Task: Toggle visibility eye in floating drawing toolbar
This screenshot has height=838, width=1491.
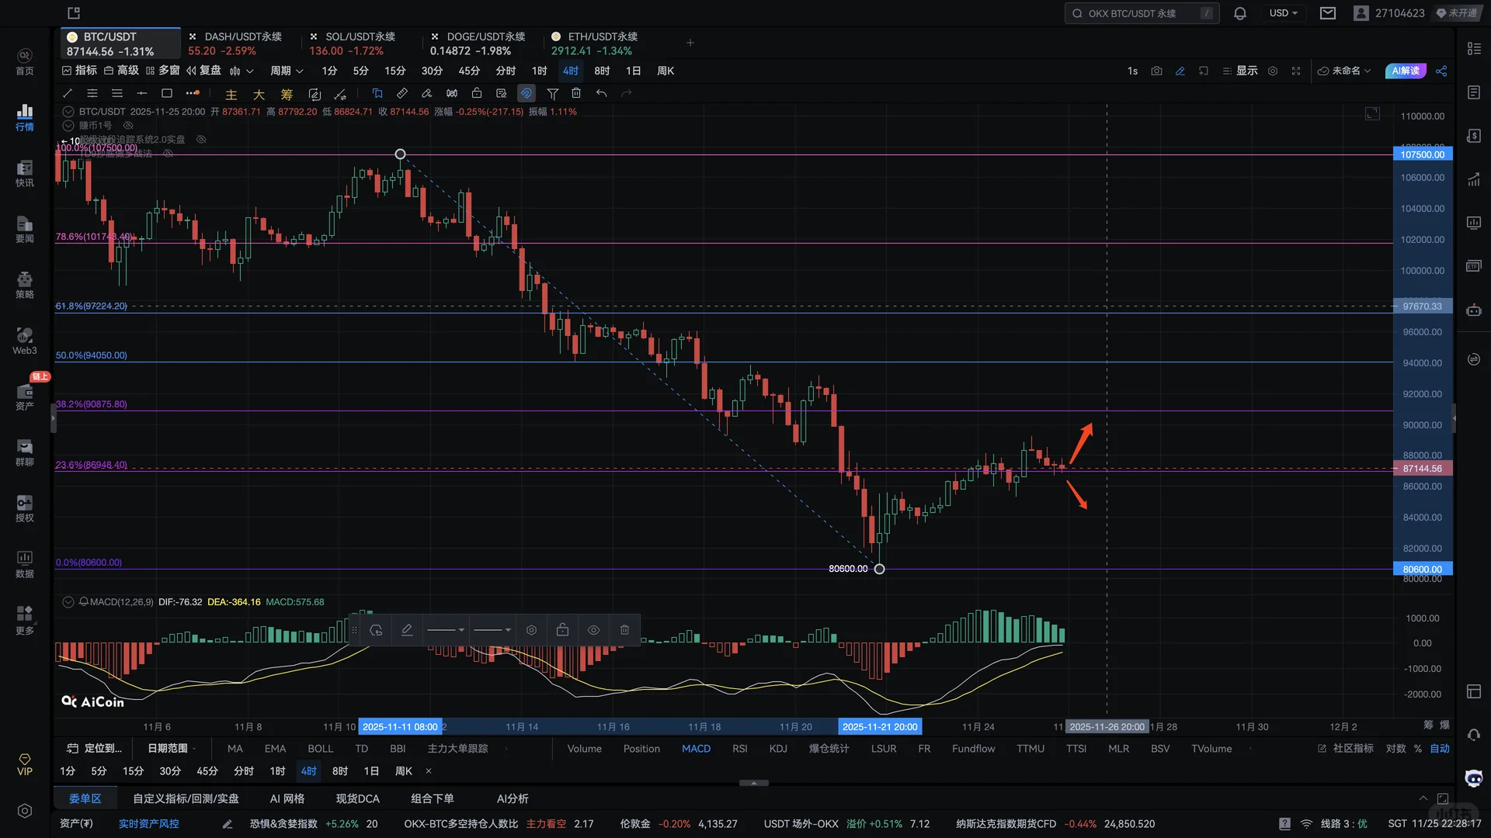Action: point(593,630)
